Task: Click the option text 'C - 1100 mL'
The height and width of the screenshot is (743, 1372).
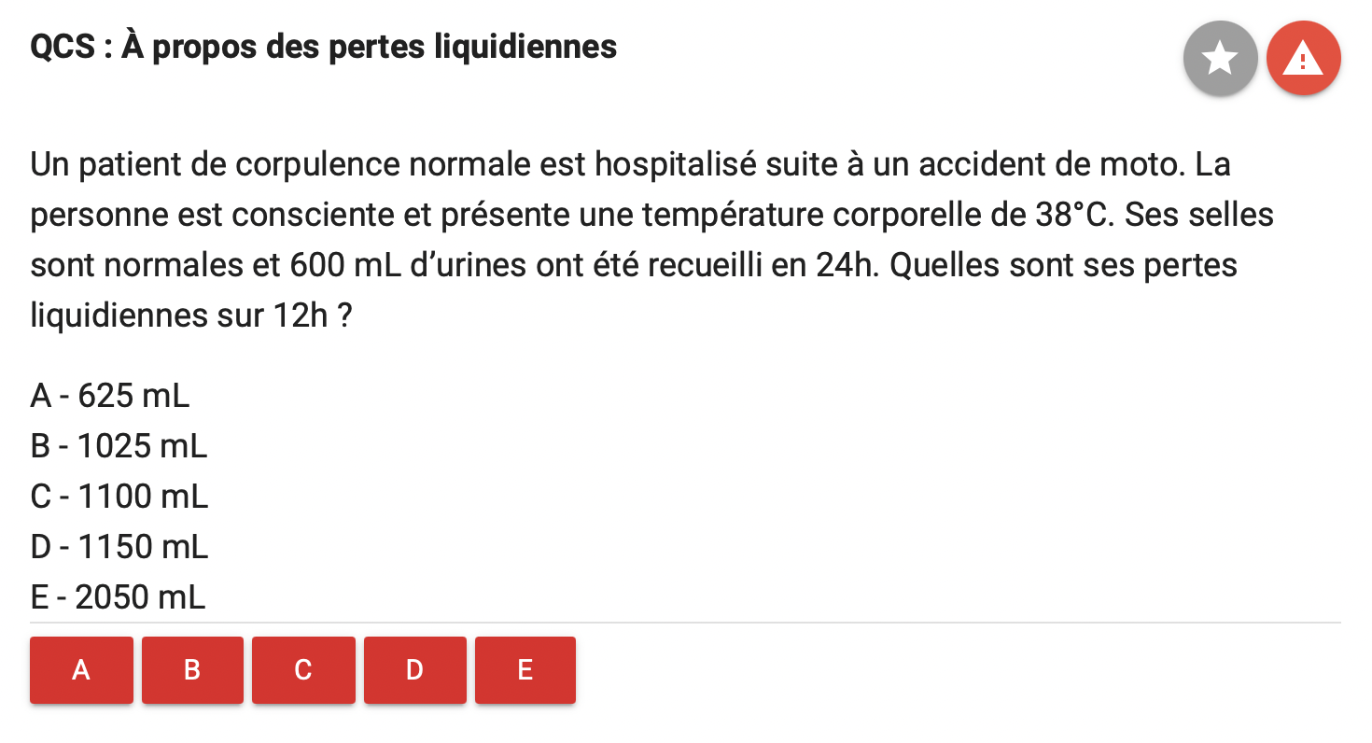Action: coord(119,497)
